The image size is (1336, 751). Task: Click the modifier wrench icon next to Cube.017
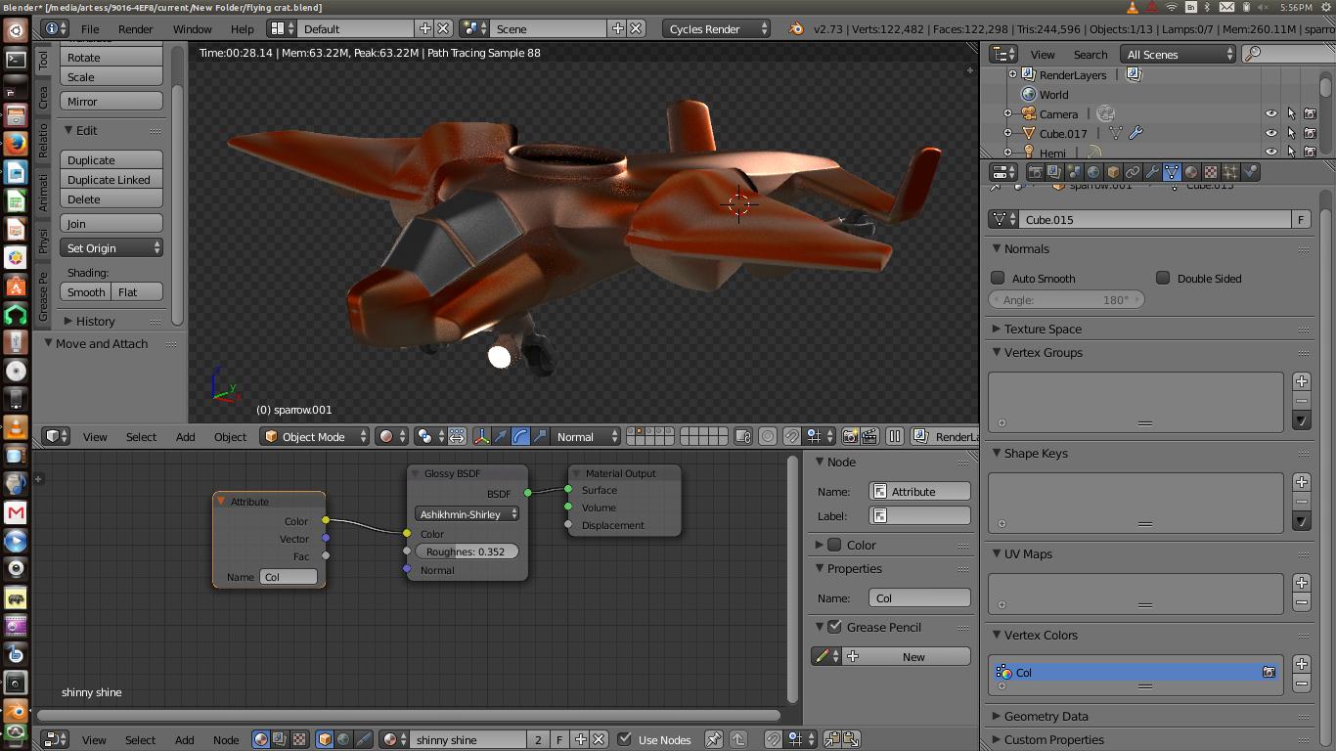click(x=1136, y=133)
